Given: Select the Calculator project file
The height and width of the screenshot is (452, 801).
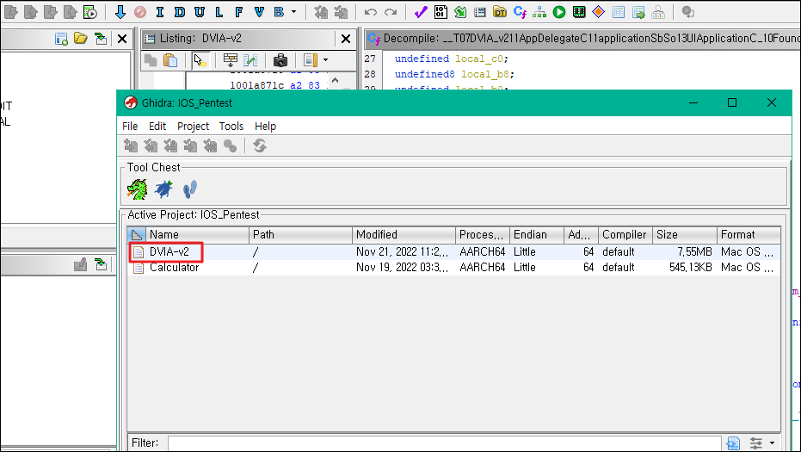Looking at the screenshot, I should click(x=174, y=267).
